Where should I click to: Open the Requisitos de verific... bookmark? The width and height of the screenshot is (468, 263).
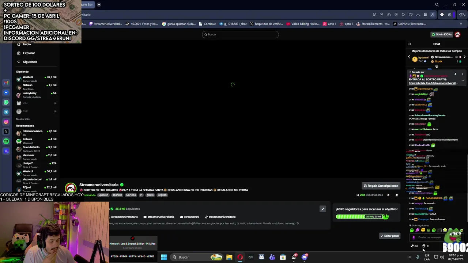tap(266, 24)
